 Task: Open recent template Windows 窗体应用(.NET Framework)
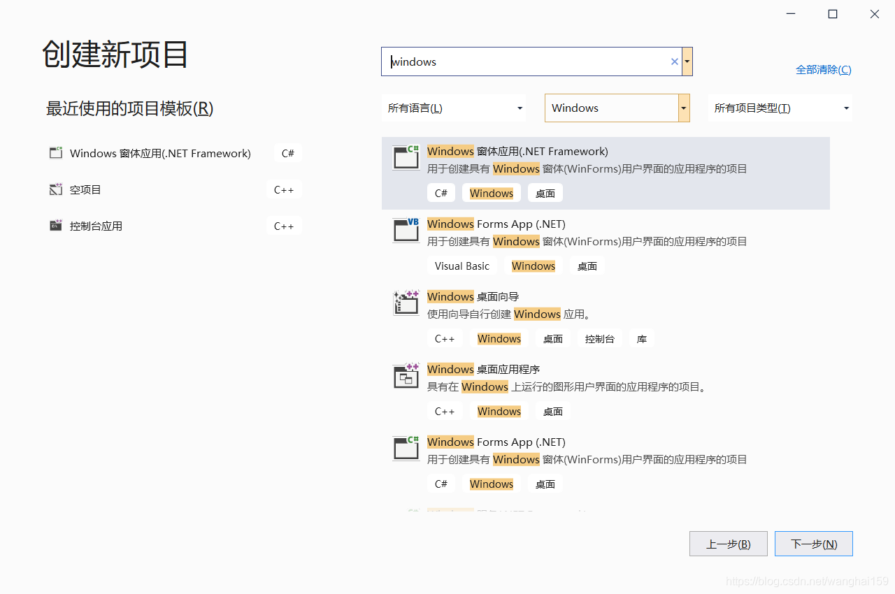click(175, 153)
